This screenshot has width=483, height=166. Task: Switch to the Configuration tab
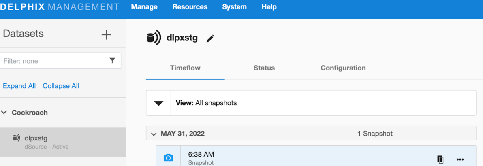click(343, 68)
